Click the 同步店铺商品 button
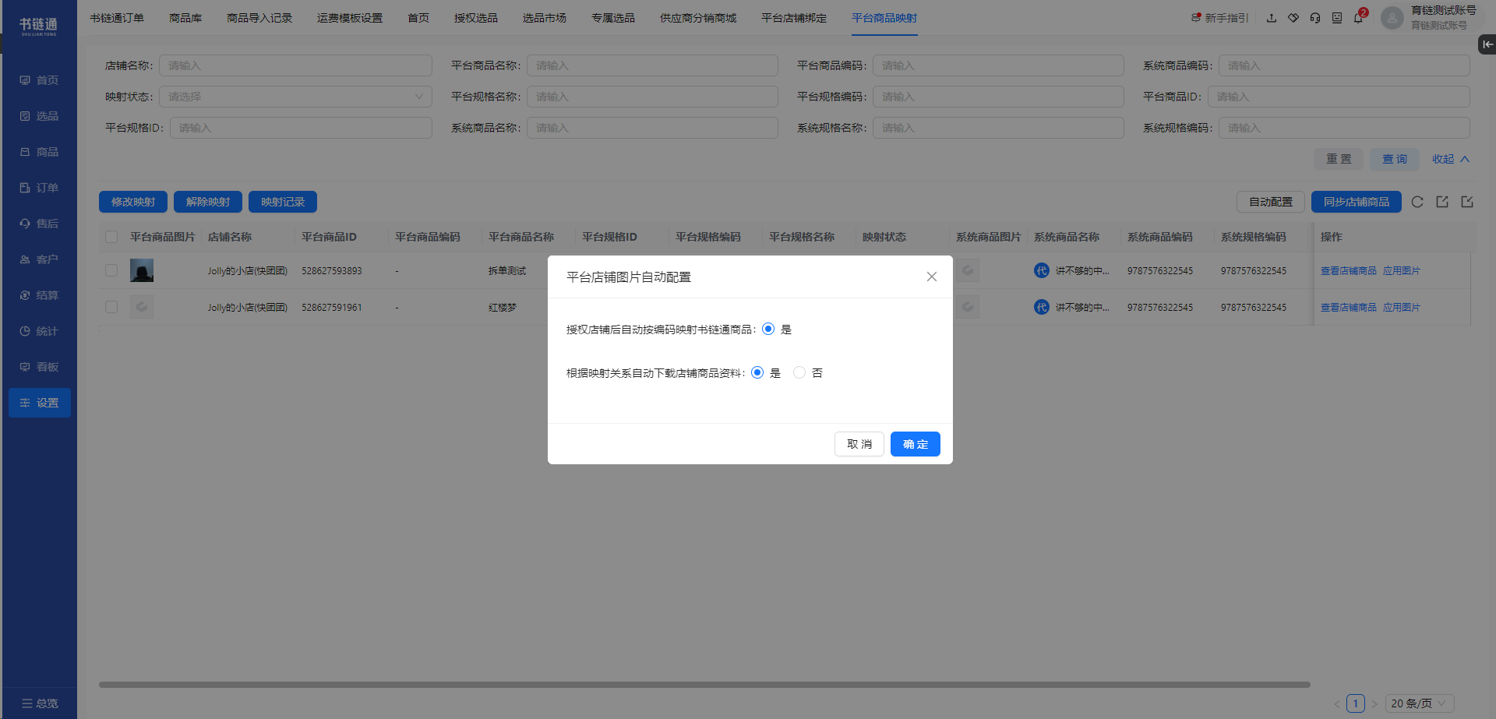Image resolution: width=1496 pixels, height=719 pixels. click(1357, 202)
